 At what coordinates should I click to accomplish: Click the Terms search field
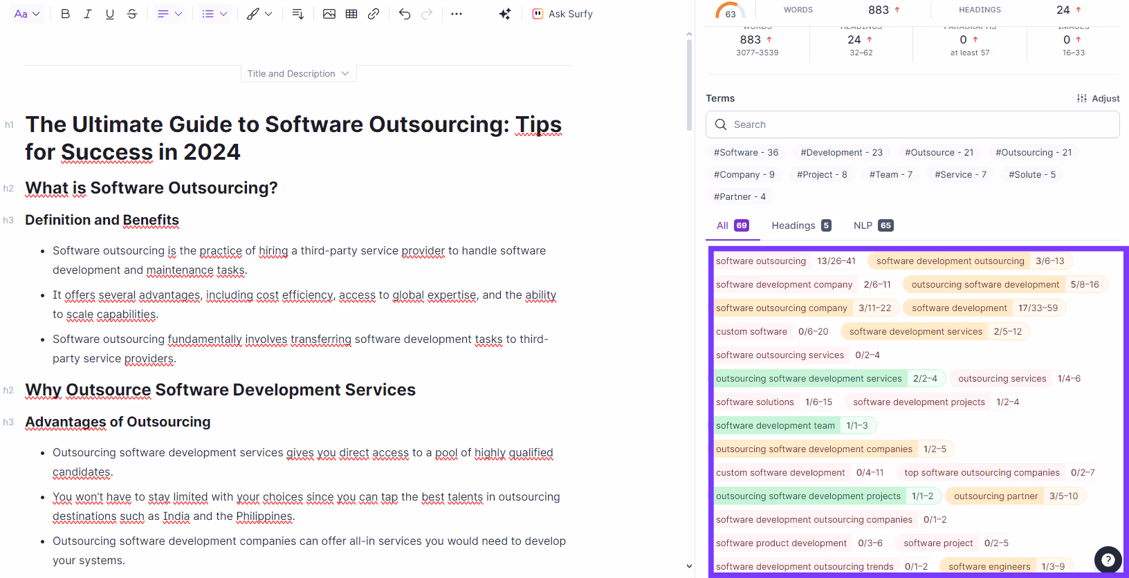coord(912,124)
